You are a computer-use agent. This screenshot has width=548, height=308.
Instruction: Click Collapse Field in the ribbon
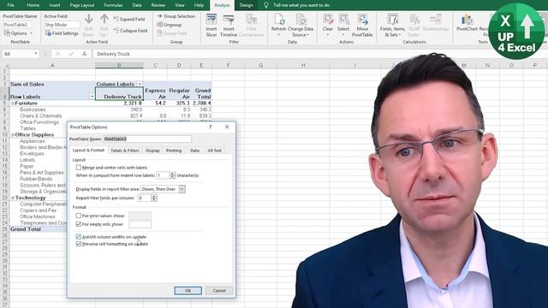(130, 31)
